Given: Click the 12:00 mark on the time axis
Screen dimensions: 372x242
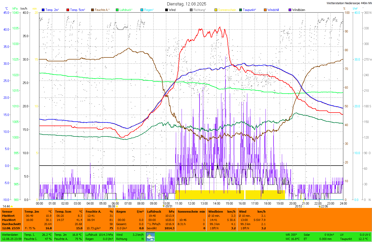Looking at the screenshot, I should point(191,204).
